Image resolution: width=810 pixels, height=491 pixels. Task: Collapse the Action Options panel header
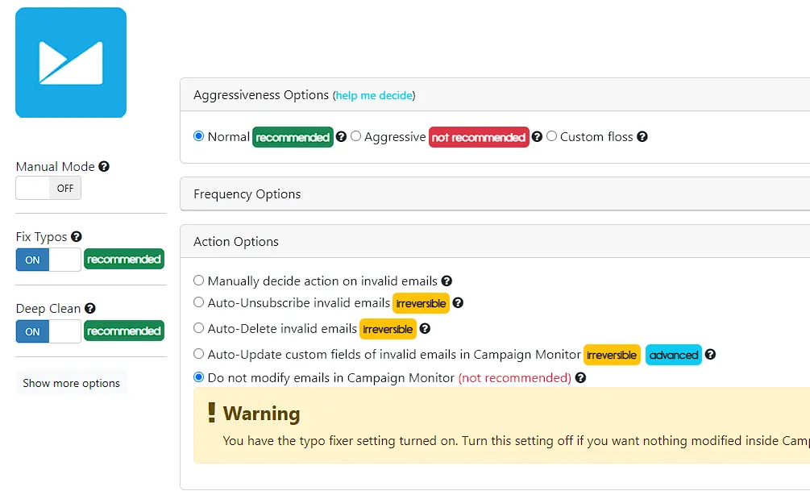click(x=495, y=241)
